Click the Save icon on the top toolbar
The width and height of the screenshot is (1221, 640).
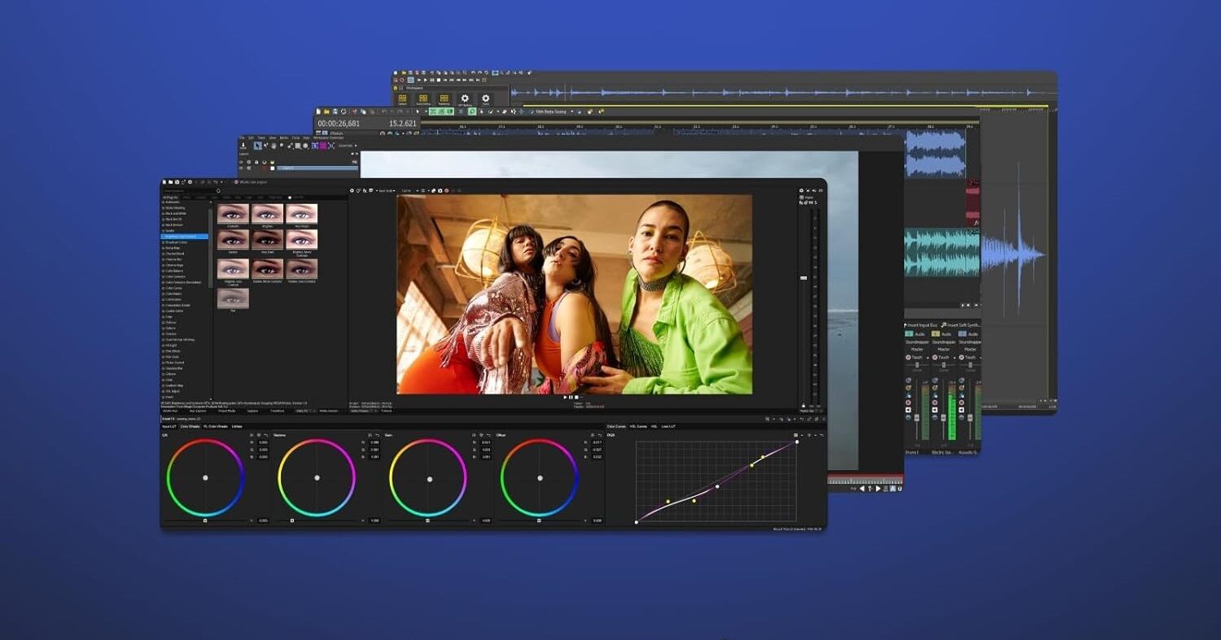[177, 183]
